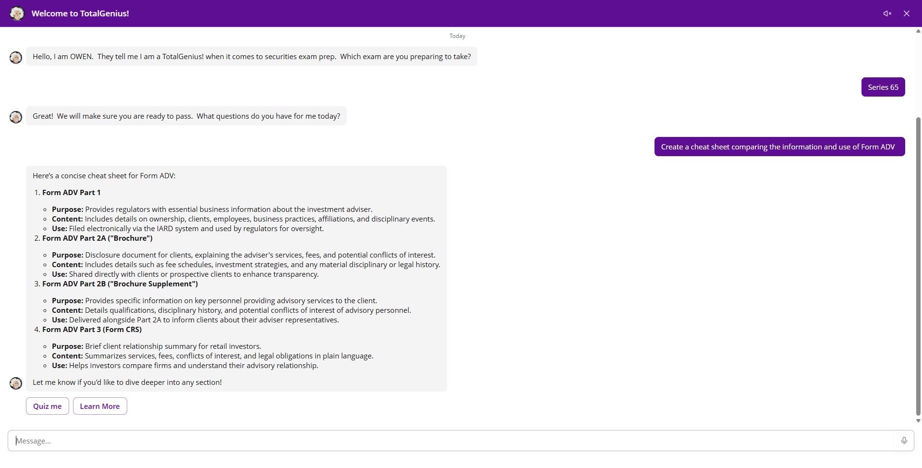Click the scrollbar up arrow
This screenshot has height=468, width=922.
point(918,31)
